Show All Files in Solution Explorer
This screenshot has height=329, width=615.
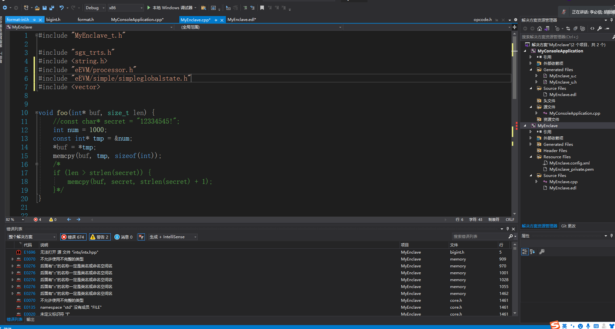(583, 29)
